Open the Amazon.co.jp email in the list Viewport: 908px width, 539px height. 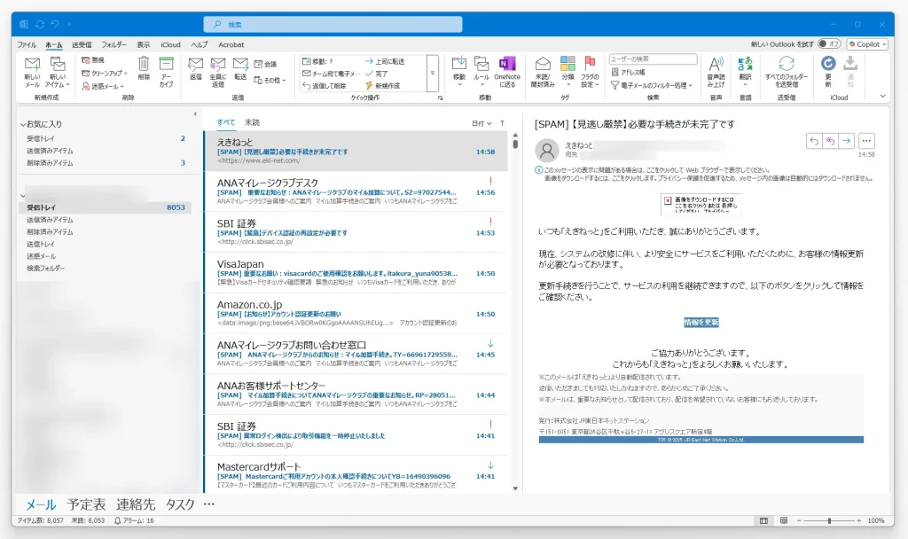click(x=356, y=313)
